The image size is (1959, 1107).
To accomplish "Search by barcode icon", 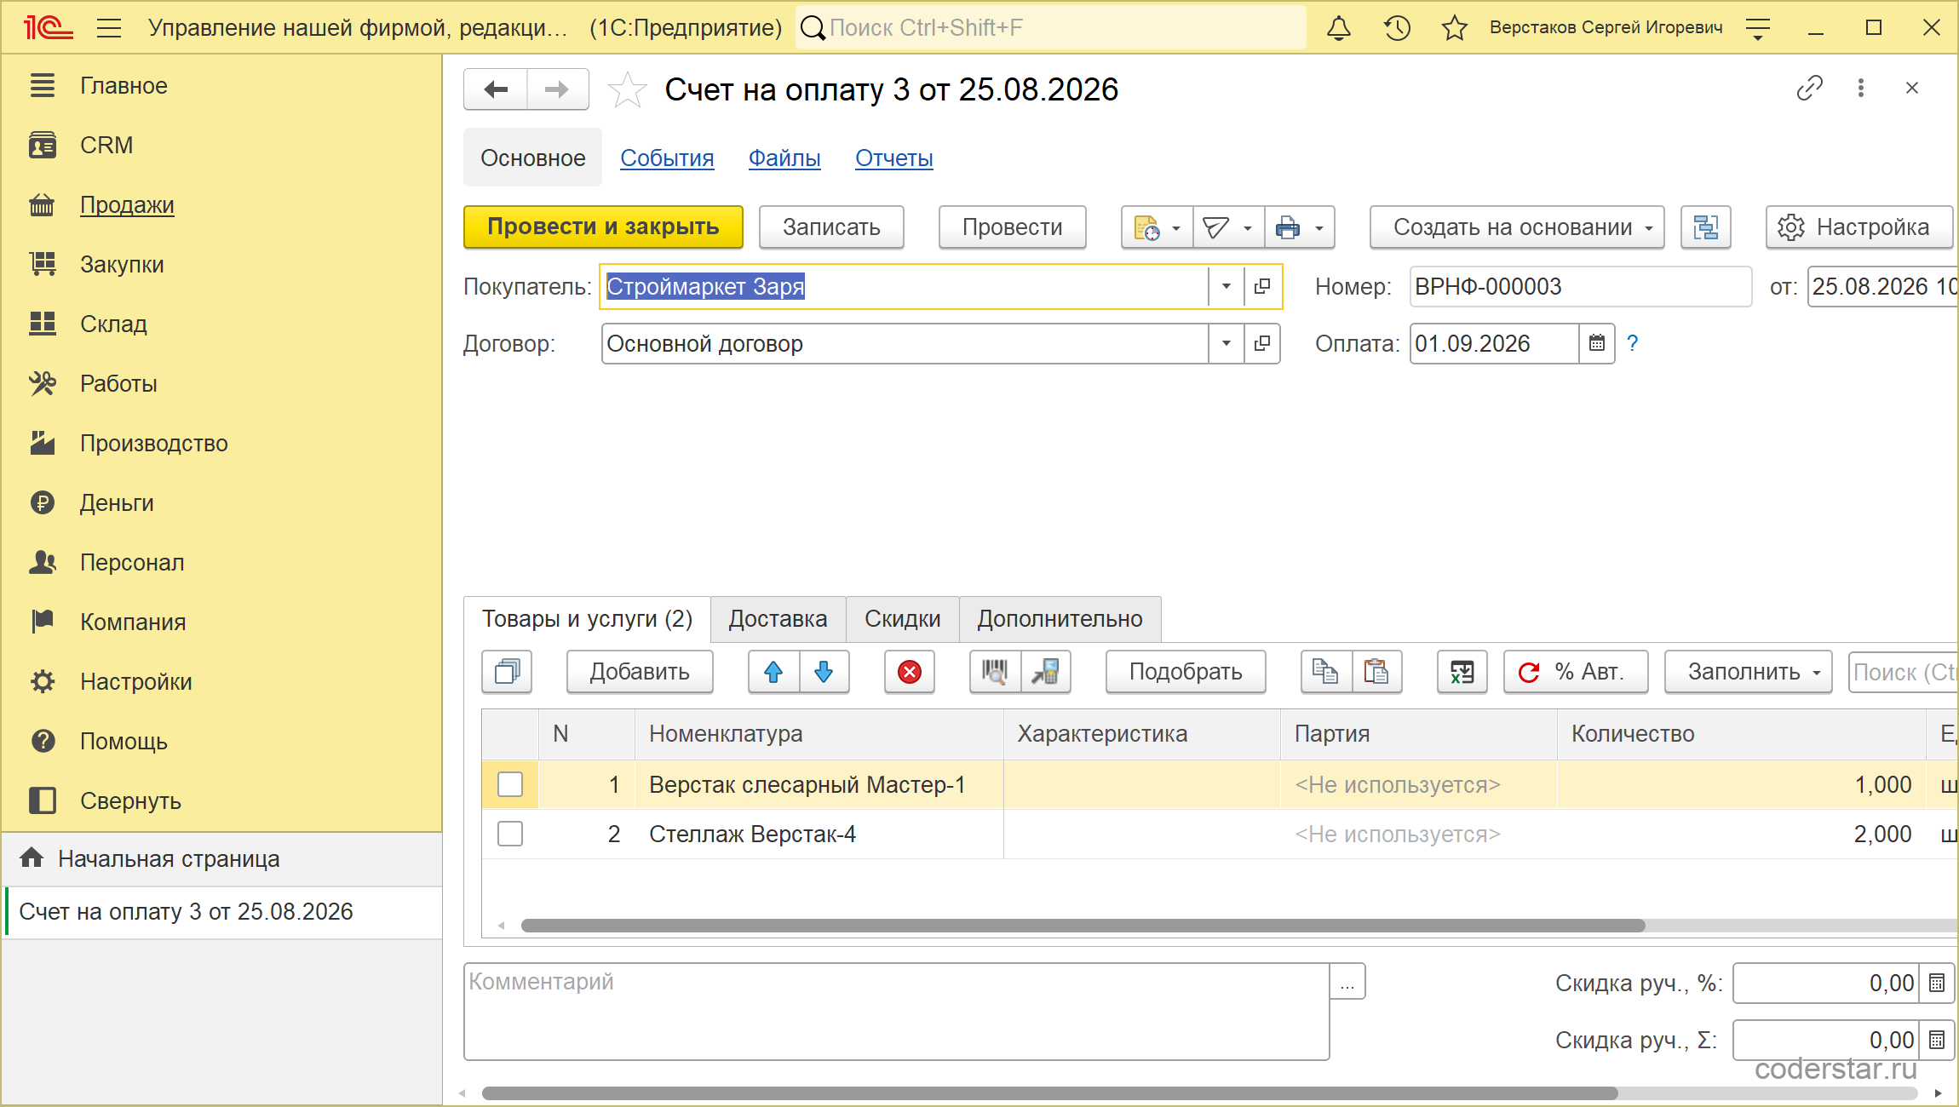I will (995, 672).
